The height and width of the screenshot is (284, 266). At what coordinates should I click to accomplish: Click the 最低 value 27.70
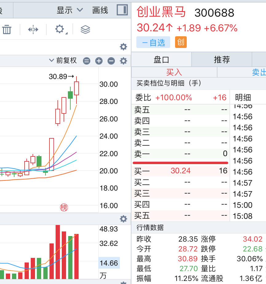(189, 269)
